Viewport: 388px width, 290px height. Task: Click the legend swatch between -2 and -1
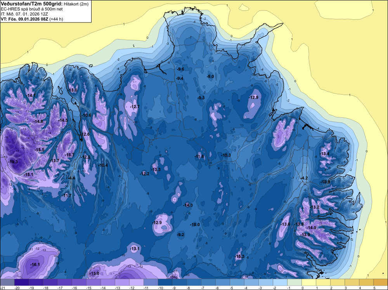(280, 282)
